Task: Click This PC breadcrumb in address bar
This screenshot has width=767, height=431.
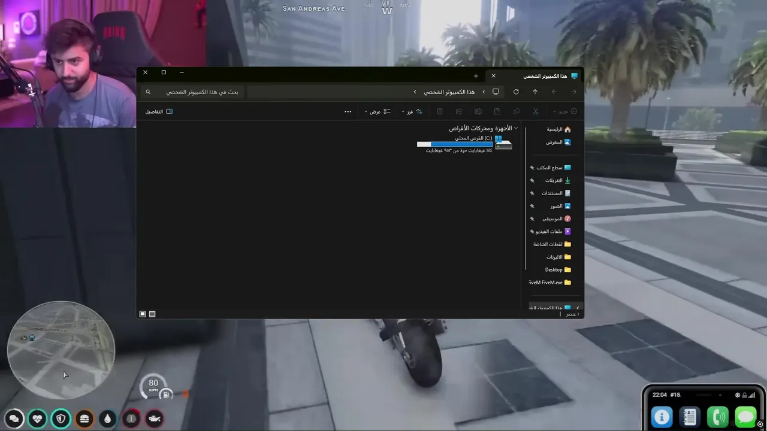Action: (449, 92)
